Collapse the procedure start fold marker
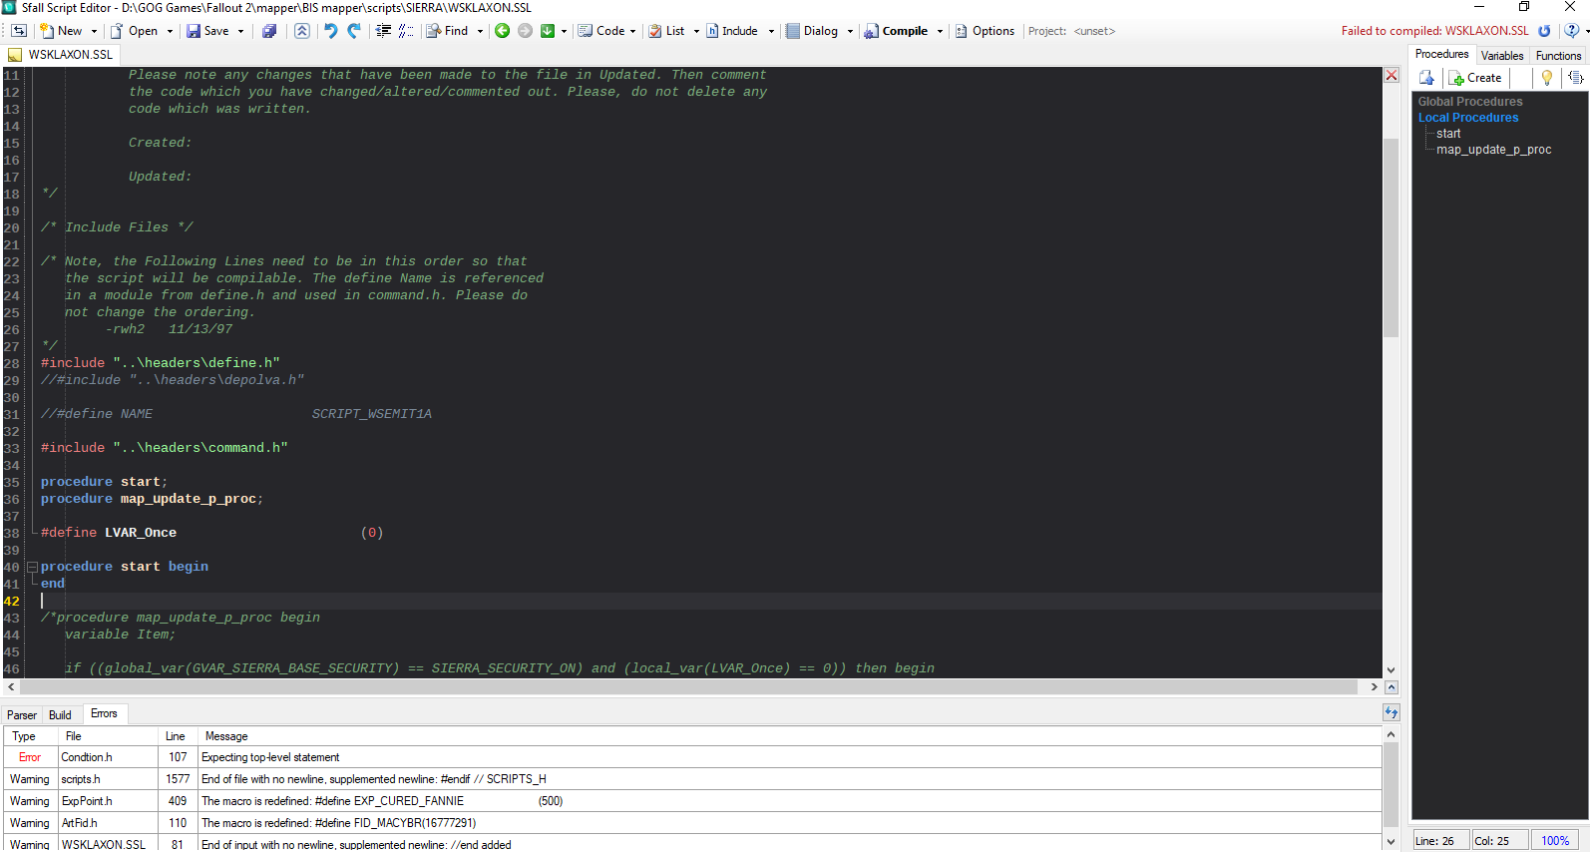Screen dimensions: 1590x852 [x=32, y=567]
